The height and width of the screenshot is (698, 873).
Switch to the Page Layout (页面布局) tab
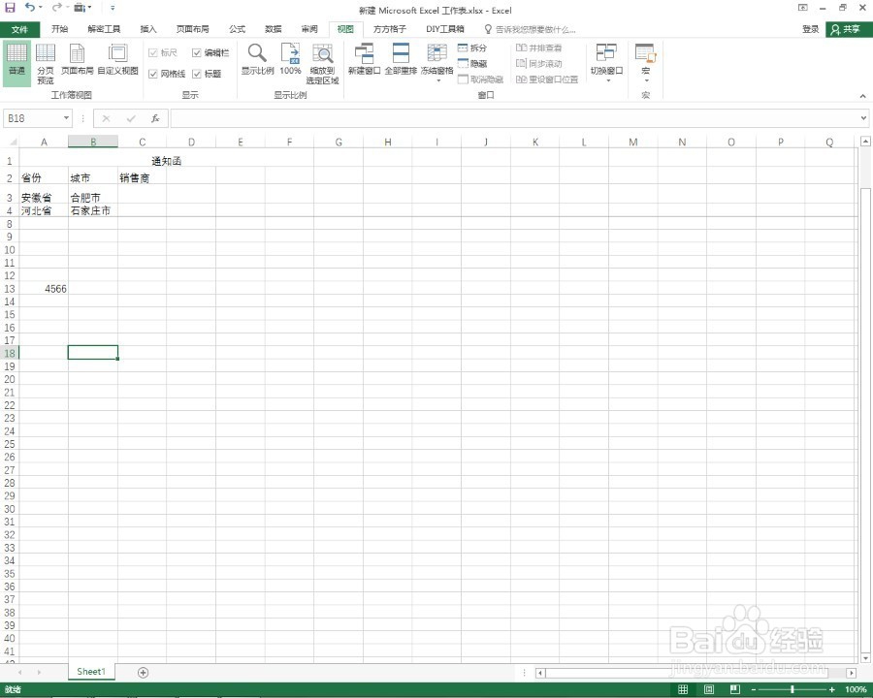pos(193,29)
